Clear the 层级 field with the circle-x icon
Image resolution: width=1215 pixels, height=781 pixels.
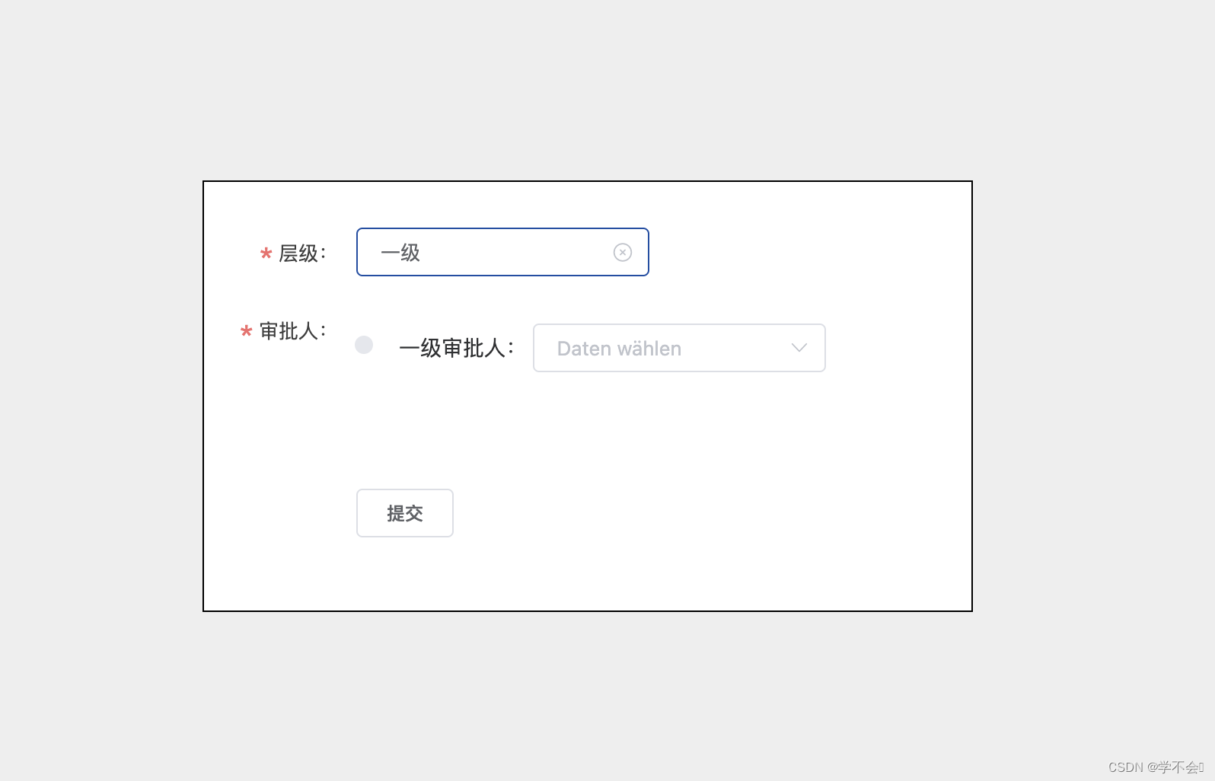pyautogui.click(x=623, y=252)
